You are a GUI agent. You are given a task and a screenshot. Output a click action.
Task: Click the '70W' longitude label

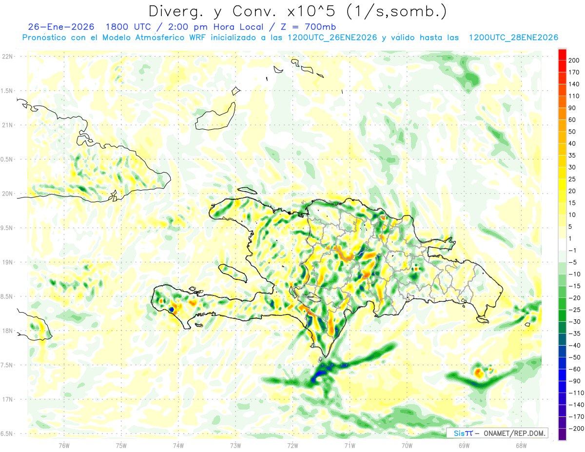coord(407,445)
